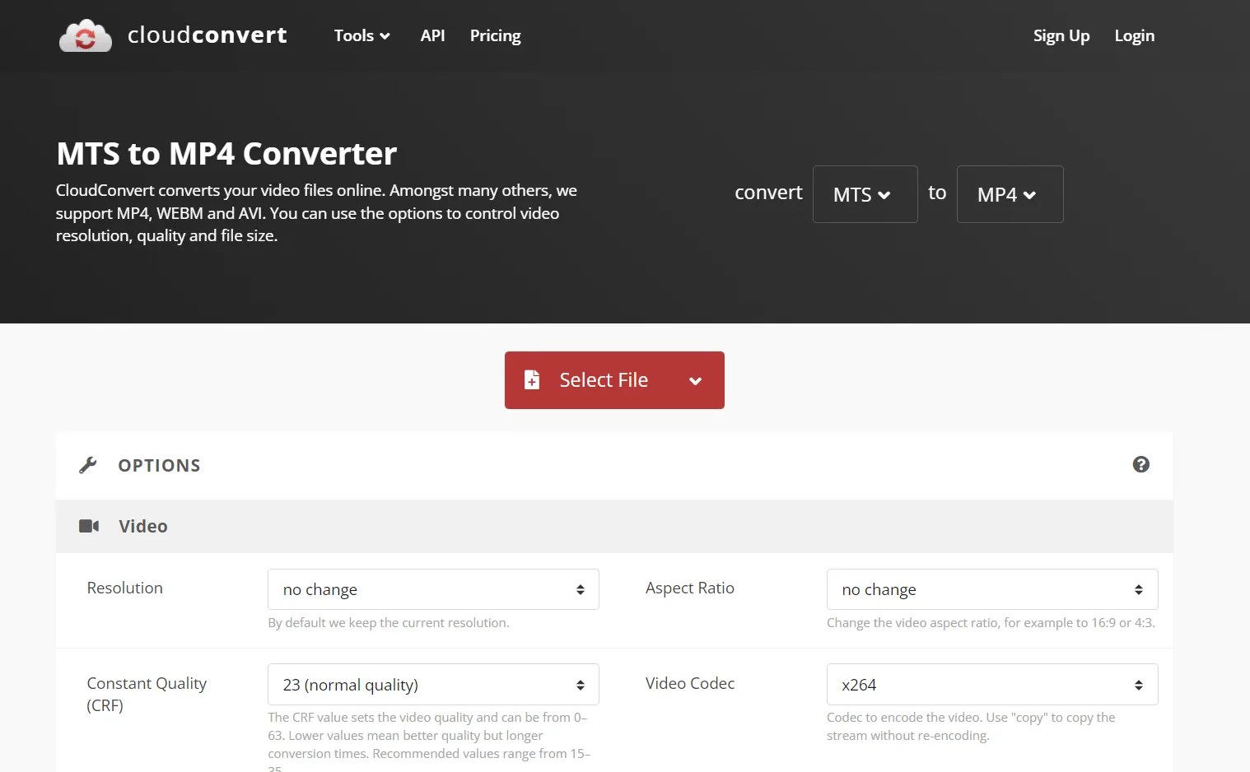Screen dimensions: 1250x772
Task: Open the Video Codec dropdown
Action: click(x=991, y=684)
